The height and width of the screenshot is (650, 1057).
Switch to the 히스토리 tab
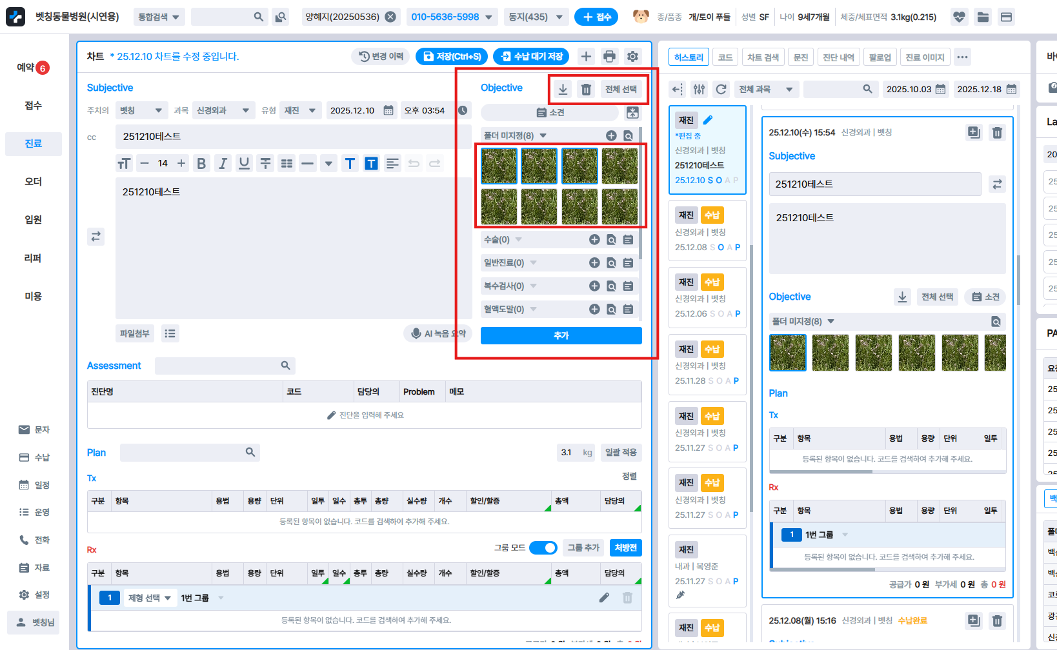pyautogui.click(x=689, y=57)
